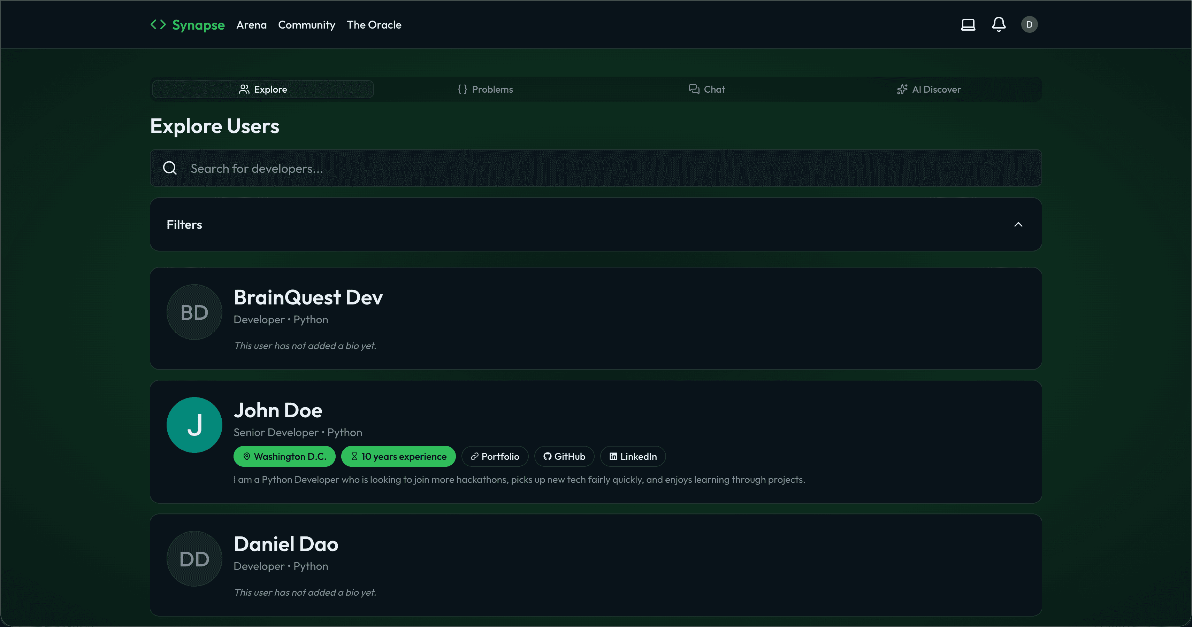Click the search magnifier icon
The image size is (1192, 627).
[x=170, y=168]
